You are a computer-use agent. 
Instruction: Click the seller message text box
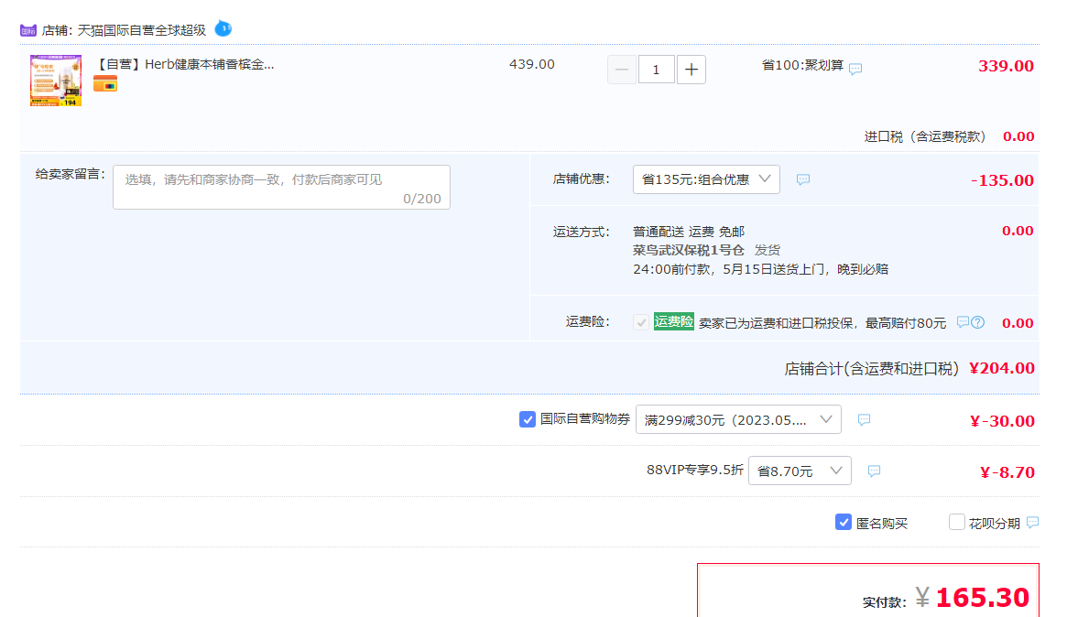click(x=282, y=187)
